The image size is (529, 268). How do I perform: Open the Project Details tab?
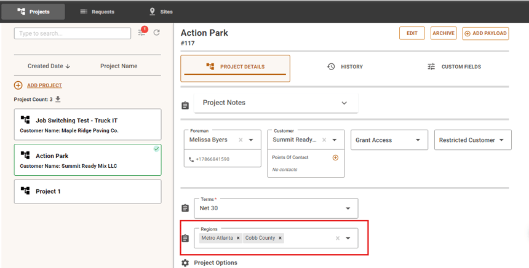235,68
